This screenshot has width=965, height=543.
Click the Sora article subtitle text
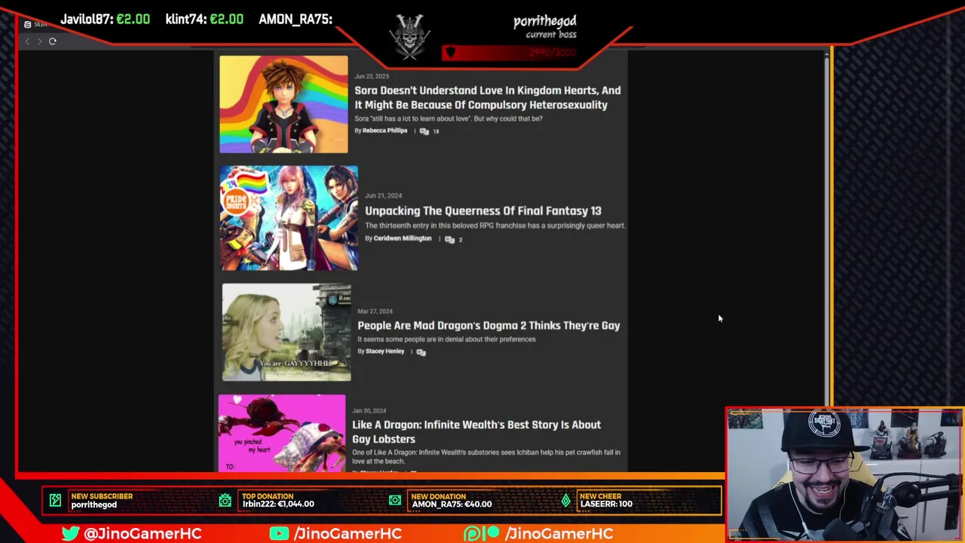pyautogui.click(x=449, y=118)
